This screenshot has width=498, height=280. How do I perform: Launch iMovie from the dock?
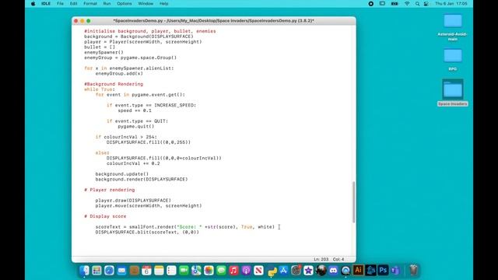click(308, 271)
